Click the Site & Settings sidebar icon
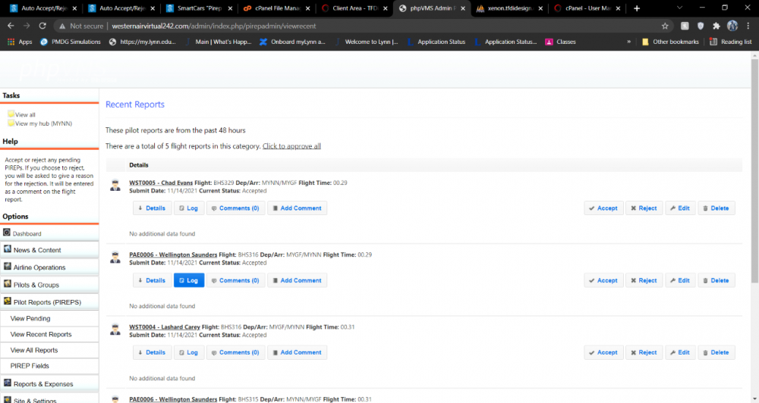Viewport: 759px width, 403px height. point(8,400)
